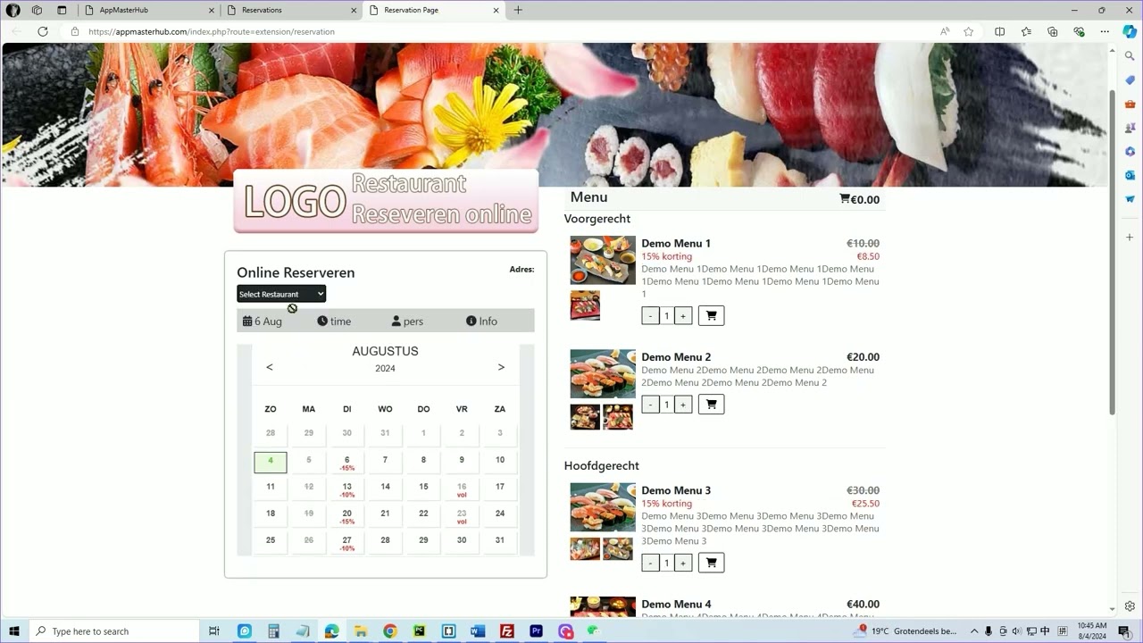Open File Explorer from taskbar
This screenshot has height=643, width=1143.
coord(360,631)
